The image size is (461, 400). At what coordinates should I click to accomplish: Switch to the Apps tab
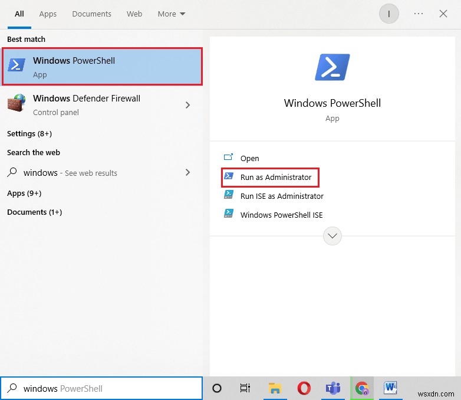coord(48,14)
